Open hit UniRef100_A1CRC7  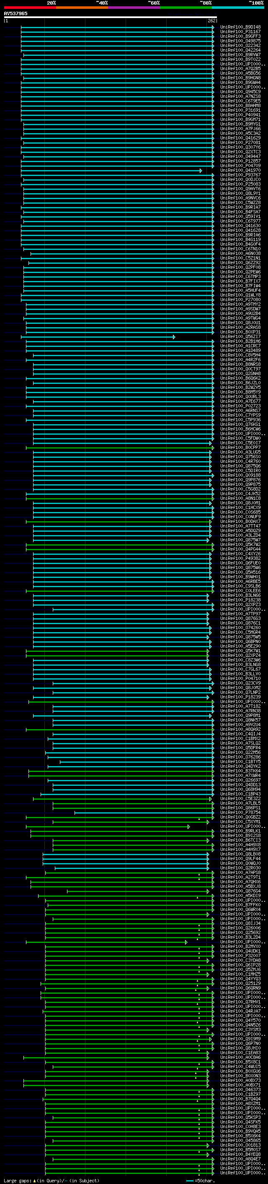pos(240,346)
